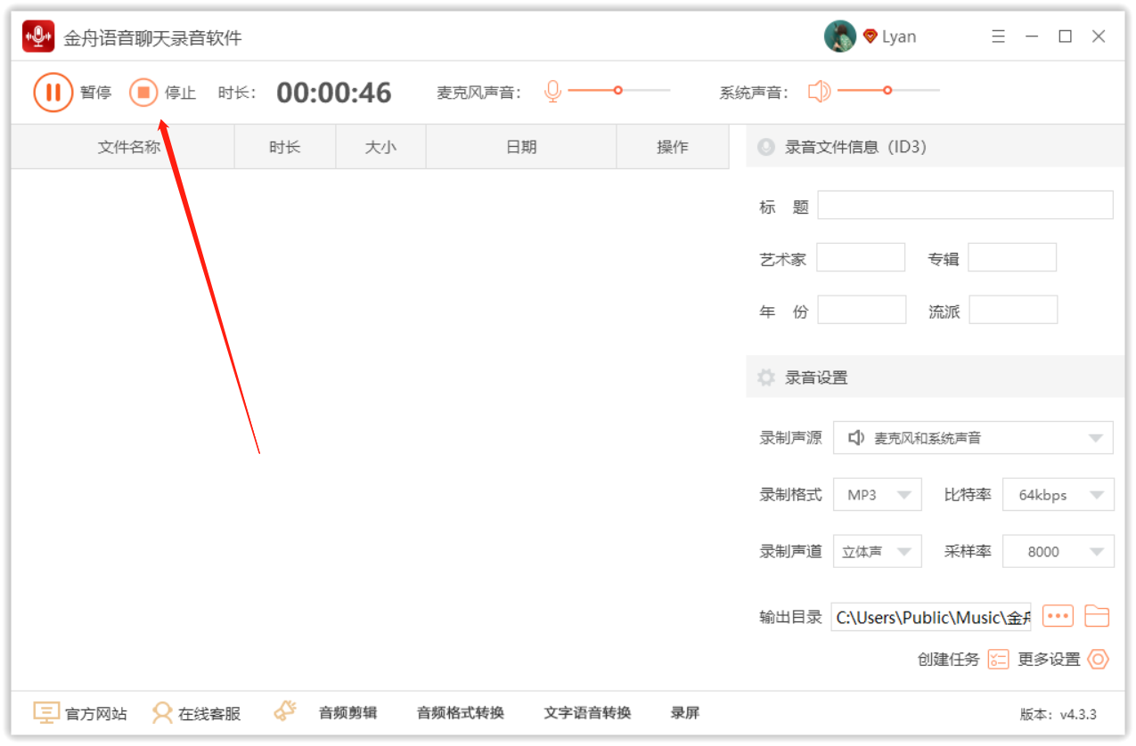Click the 创建任务 checklist icon
Viewport: 1136px width, 746px height.
998,660
